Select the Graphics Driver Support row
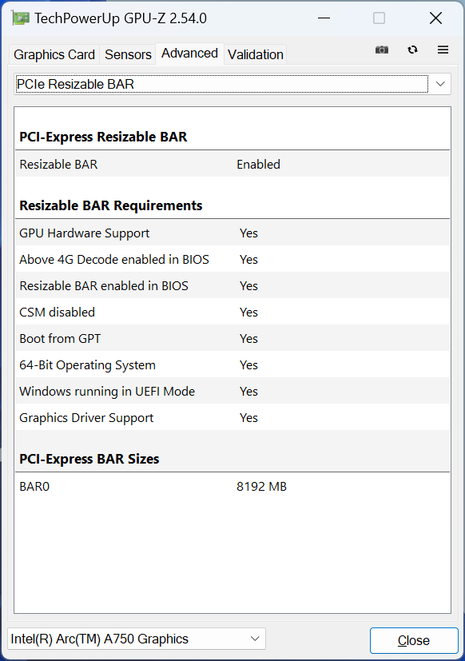The height and width of the screenshot is (661, 465). coord(232,418)
